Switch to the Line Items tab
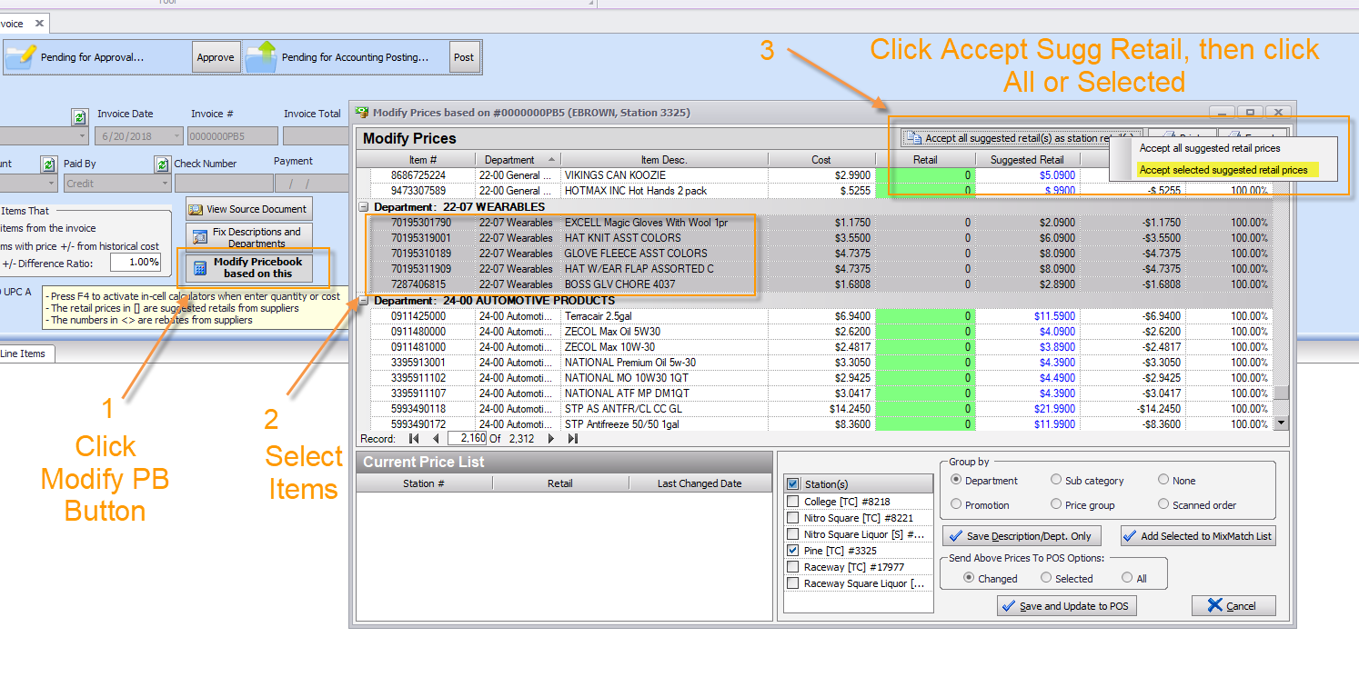 coord(24,353)
